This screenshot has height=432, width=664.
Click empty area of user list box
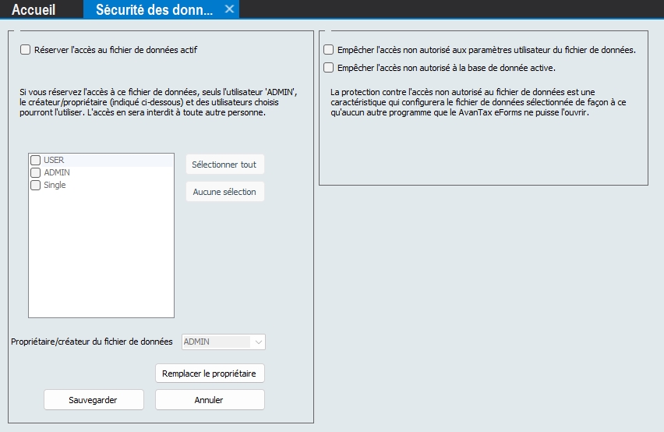[101, 257]
